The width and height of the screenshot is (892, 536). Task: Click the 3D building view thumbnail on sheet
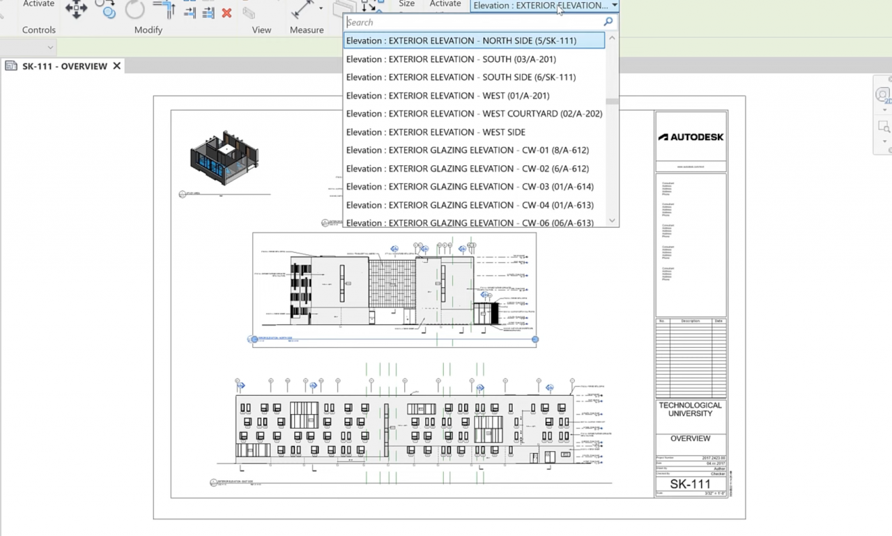[224, 157]
